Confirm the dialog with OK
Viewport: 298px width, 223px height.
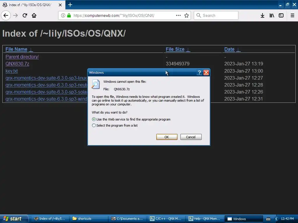click(167, 137)
